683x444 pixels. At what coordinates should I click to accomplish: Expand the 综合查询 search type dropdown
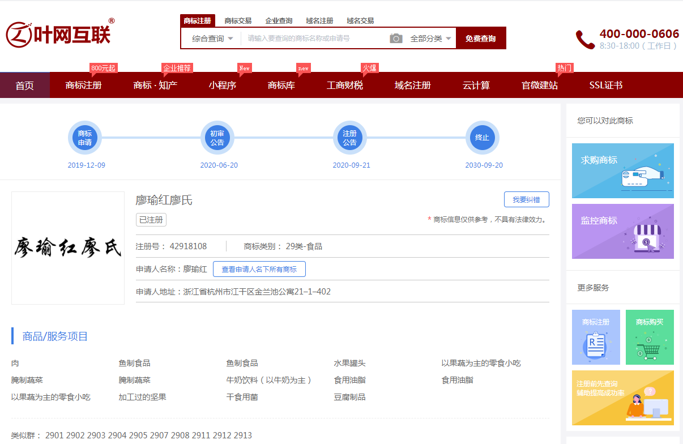[212, 39]
